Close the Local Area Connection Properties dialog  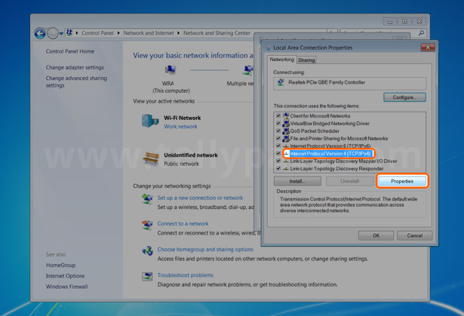(428, 48)
